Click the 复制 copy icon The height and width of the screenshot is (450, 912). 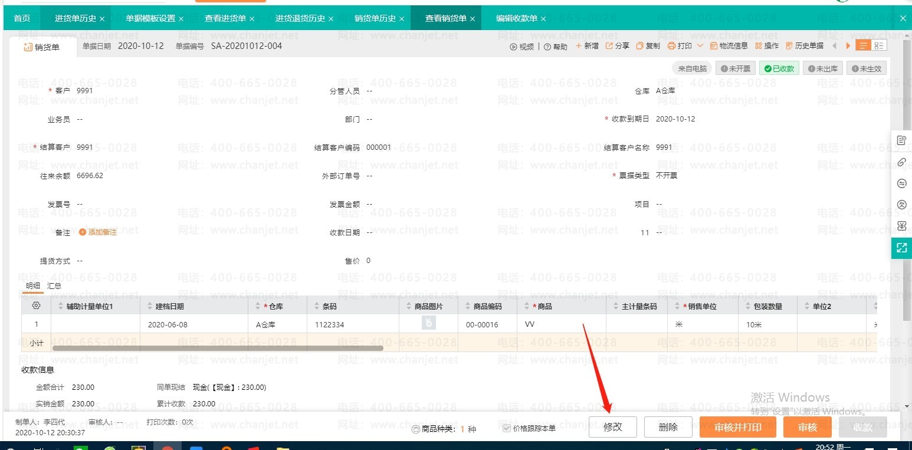pos(640,46)
